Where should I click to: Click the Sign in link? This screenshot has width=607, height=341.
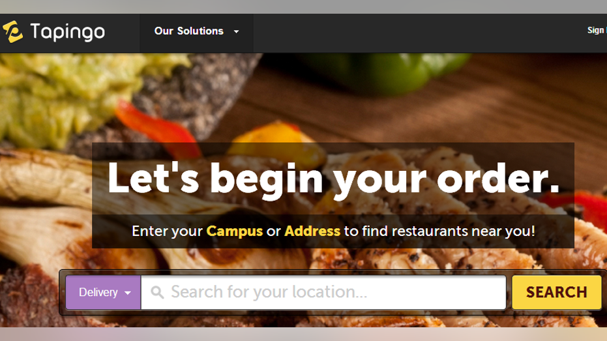click(x=597, y=30)
